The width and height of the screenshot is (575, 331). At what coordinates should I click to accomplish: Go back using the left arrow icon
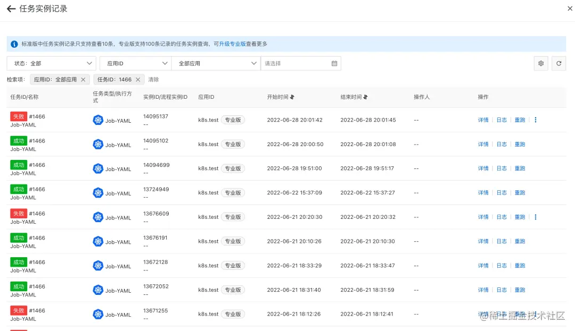coord(11,9)
